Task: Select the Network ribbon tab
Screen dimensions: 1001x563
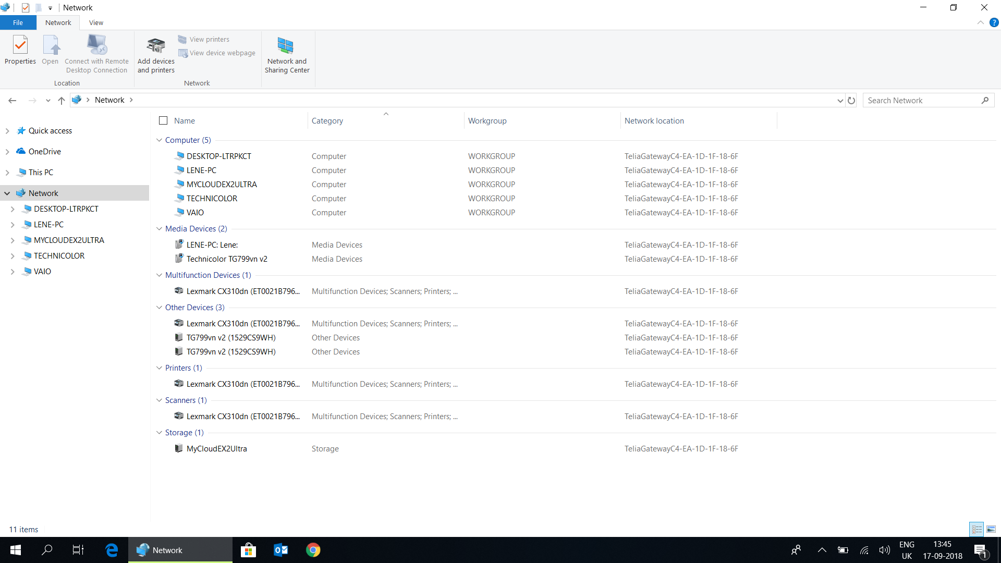Action: (58, 22)
